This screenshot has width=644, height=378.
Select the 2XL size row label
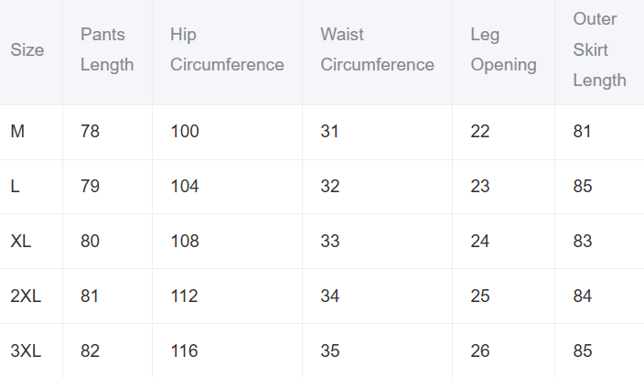27,297
